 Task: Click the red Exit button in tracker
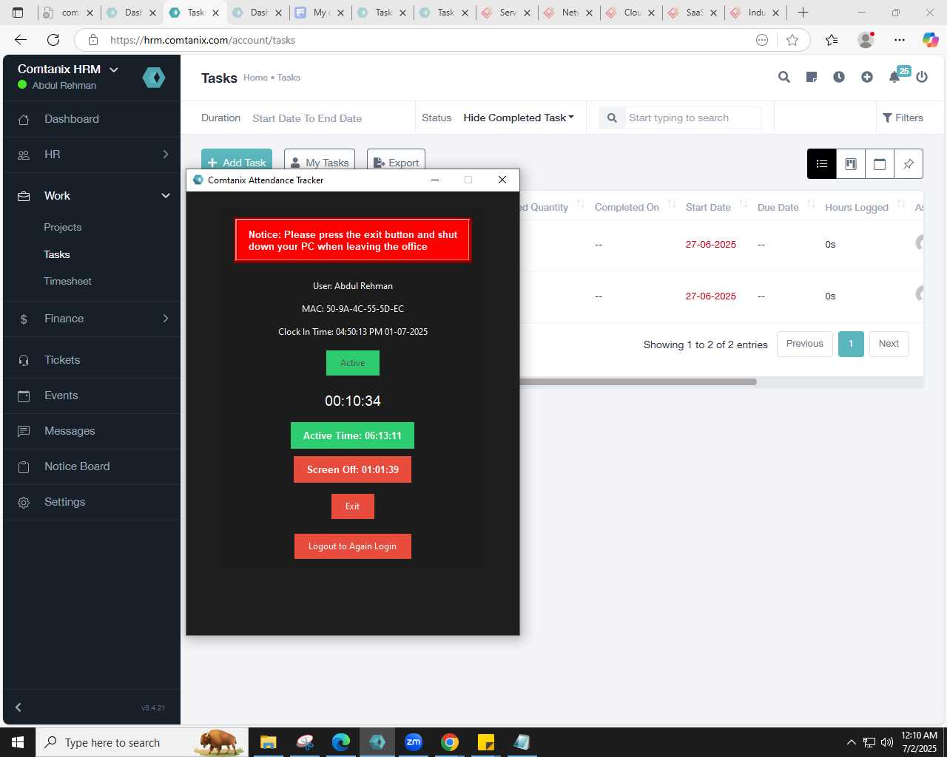(x=352, y=506)
